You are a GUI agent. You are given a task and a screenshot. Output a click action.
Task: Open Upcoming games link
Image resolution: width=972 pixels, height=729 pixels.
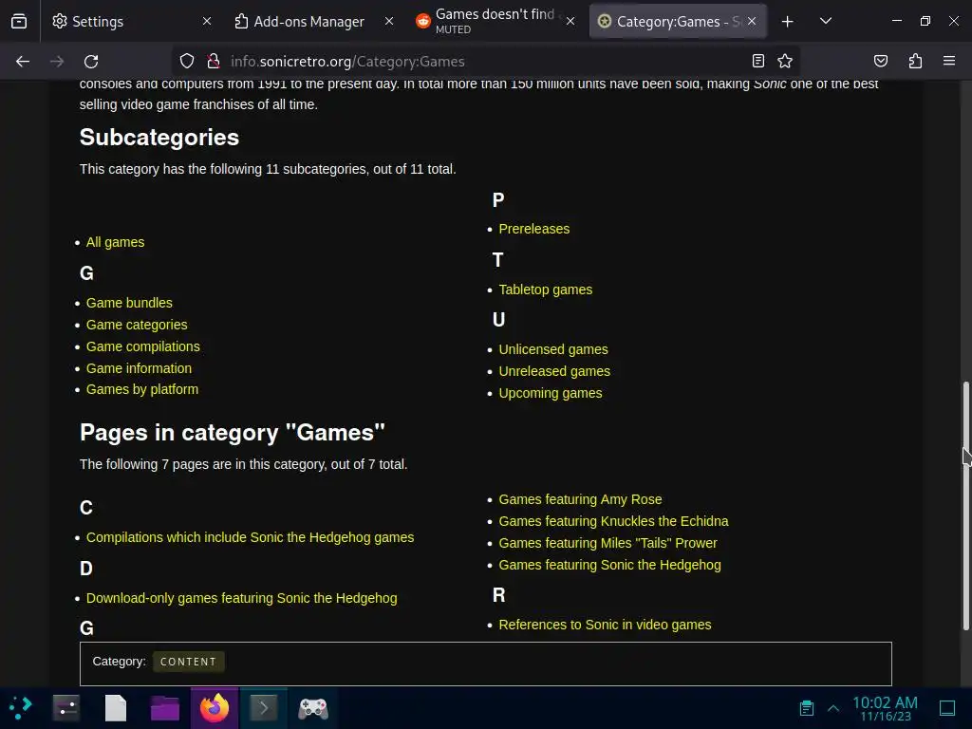click(x=551, y=393)
